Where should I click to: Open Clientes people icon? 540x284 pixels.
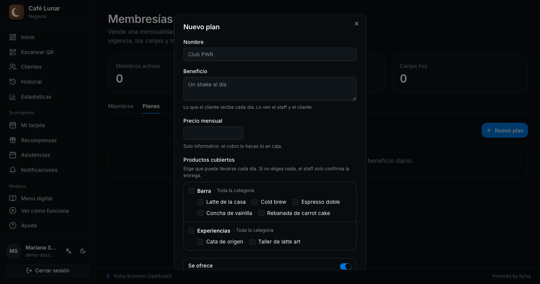point(13,67)
